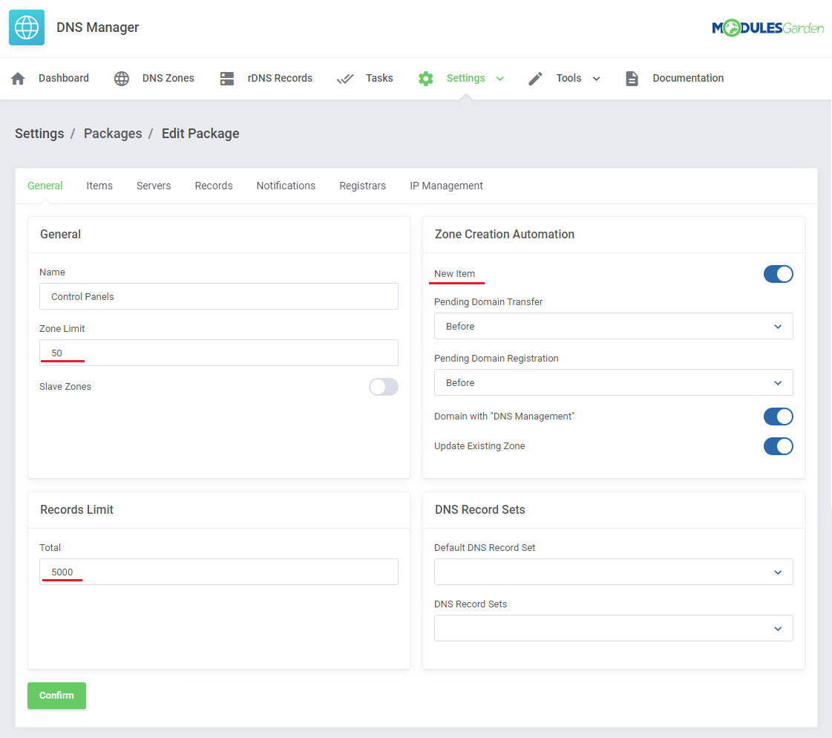Open Default DNS Record Set dropdown
The width and height of the screenshot is (832, 738).
(x=613, y=572)
